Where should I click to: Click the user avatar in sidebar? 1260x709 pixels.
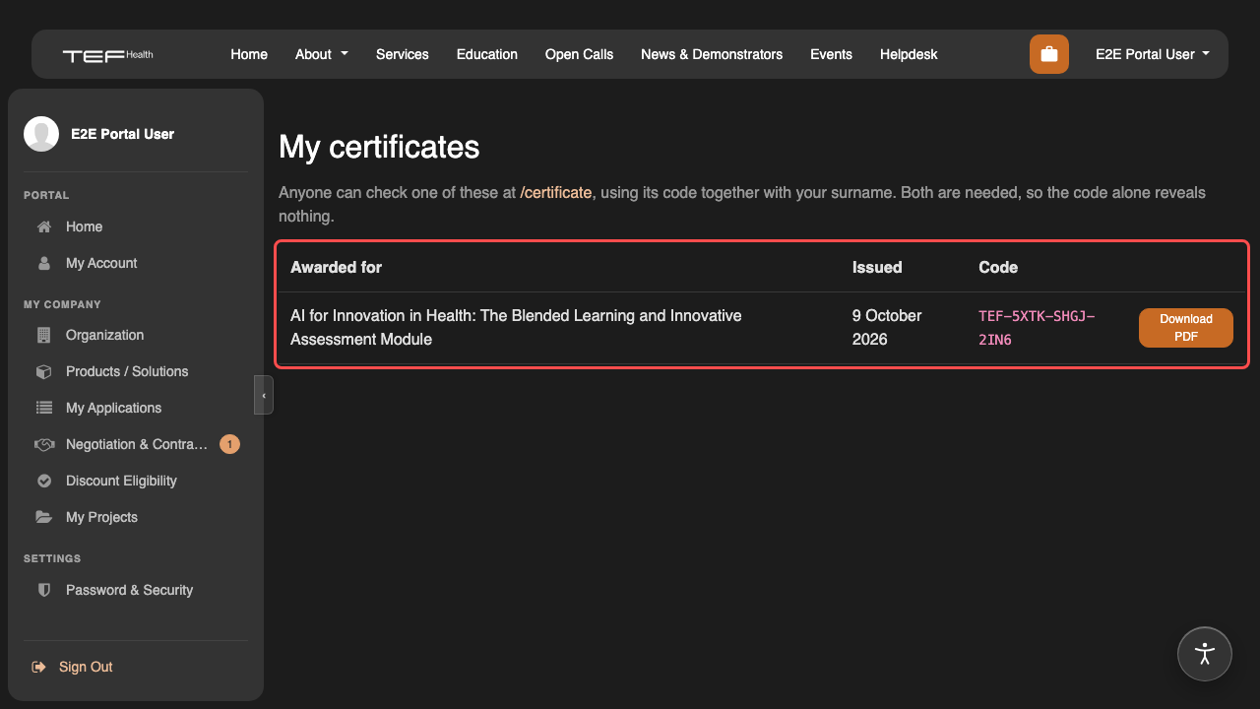[41, 134]
